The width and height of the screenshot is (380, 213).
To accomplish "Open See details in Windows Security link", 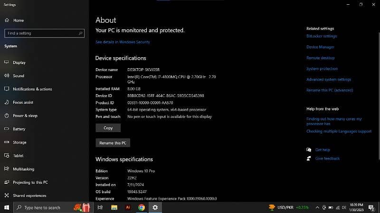I will point(123,42).
